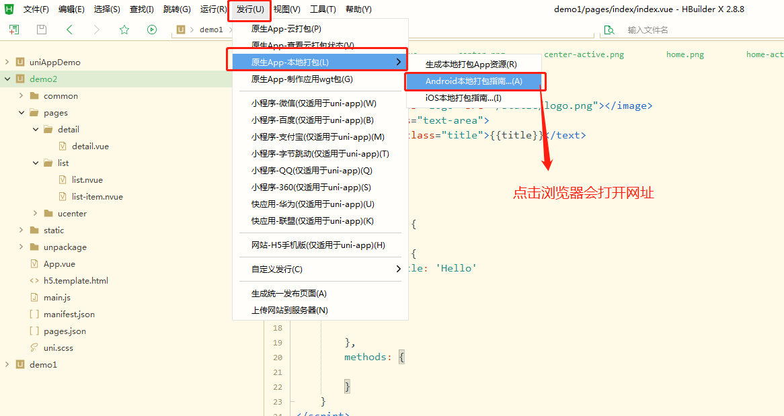784x416 pixels.
Task: Expand the common folder
Action: (21, 95)
